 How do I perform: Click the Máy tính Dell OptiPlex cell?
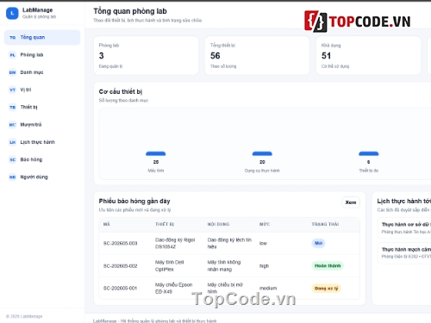point(170,266)
